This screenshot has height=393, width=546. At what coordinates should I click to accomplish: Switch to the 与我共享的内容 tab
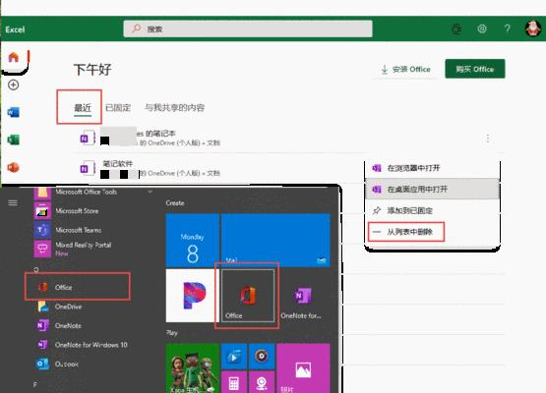174,108
